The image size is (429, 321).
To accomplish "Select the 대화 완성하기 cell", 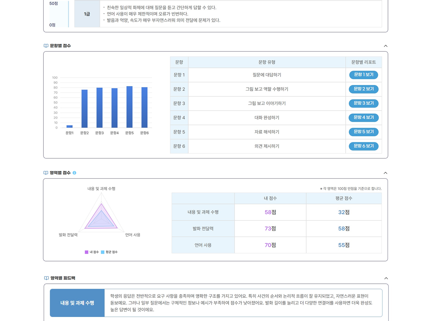I will 267,118.
